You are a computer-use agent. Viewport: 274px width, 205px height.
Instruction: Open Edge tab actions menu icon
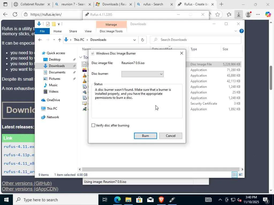(x=5, y=4)
